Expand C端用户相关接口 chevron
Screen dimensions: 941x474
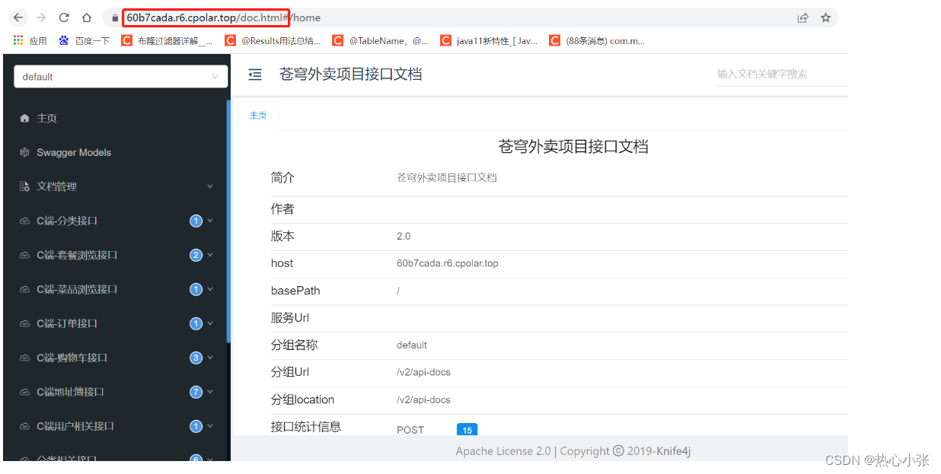(x=210, y=426)
